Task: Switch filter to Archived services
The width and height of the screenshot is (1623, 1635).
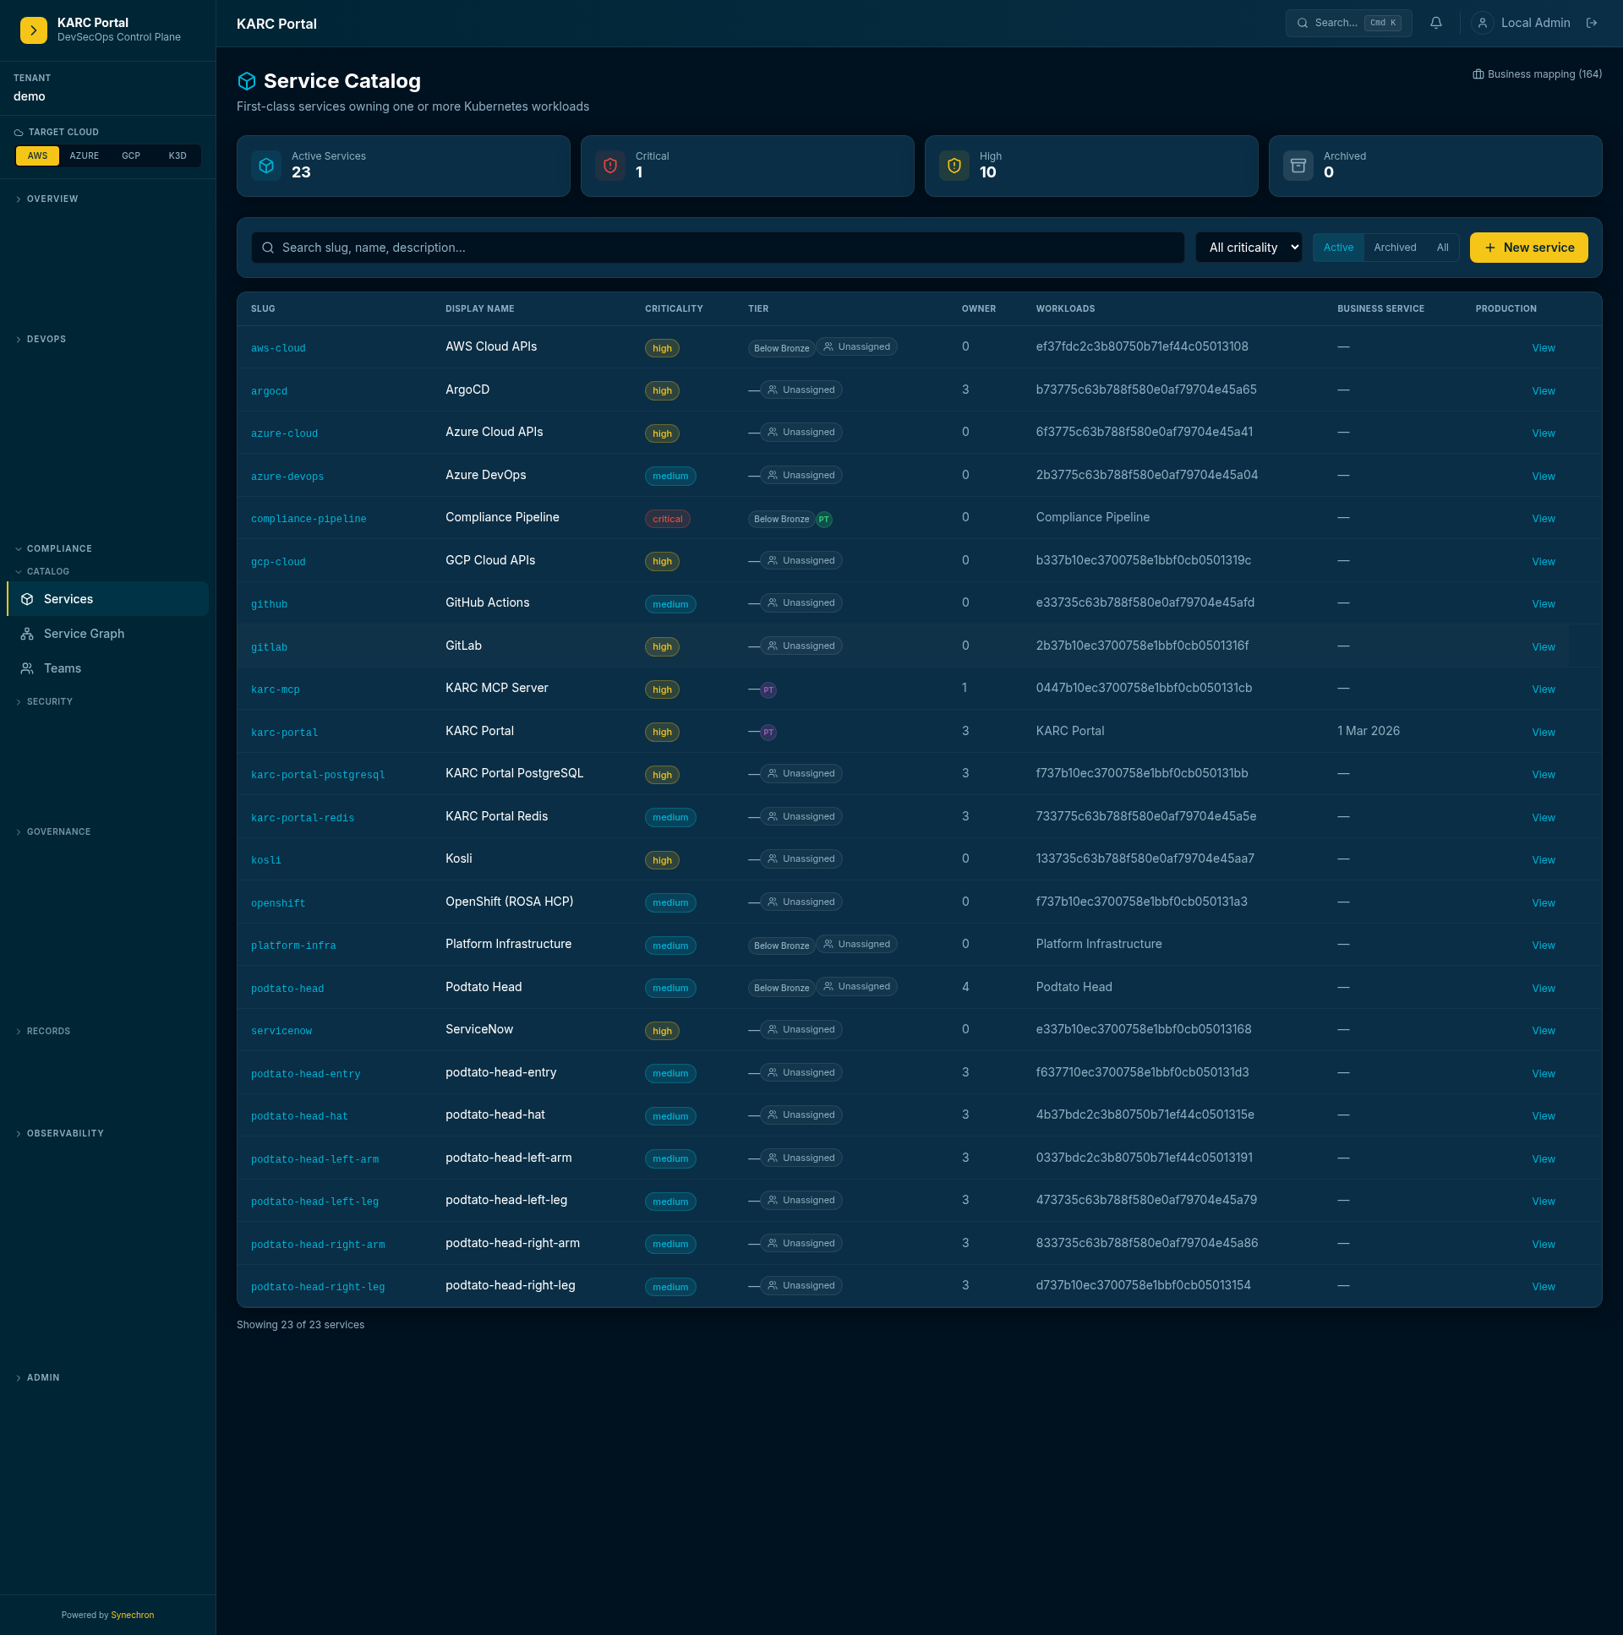Action: [x=1395, y=248]
